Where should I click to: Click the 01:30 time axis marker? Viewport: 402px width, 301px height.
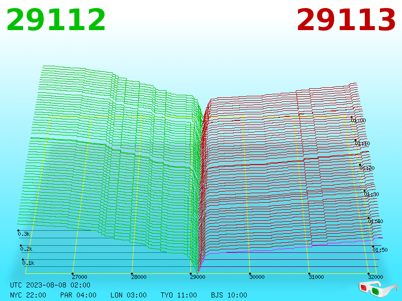(x=371, y=194)
